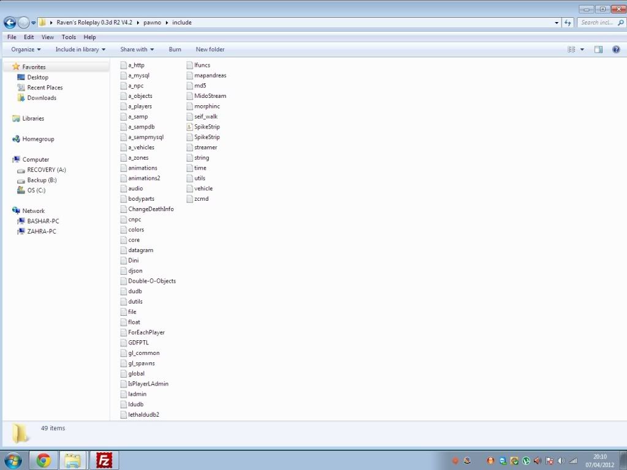Screen dimensions: 627x470
Task: Open the address bar history dropdown
Action: tap(557, 23)
